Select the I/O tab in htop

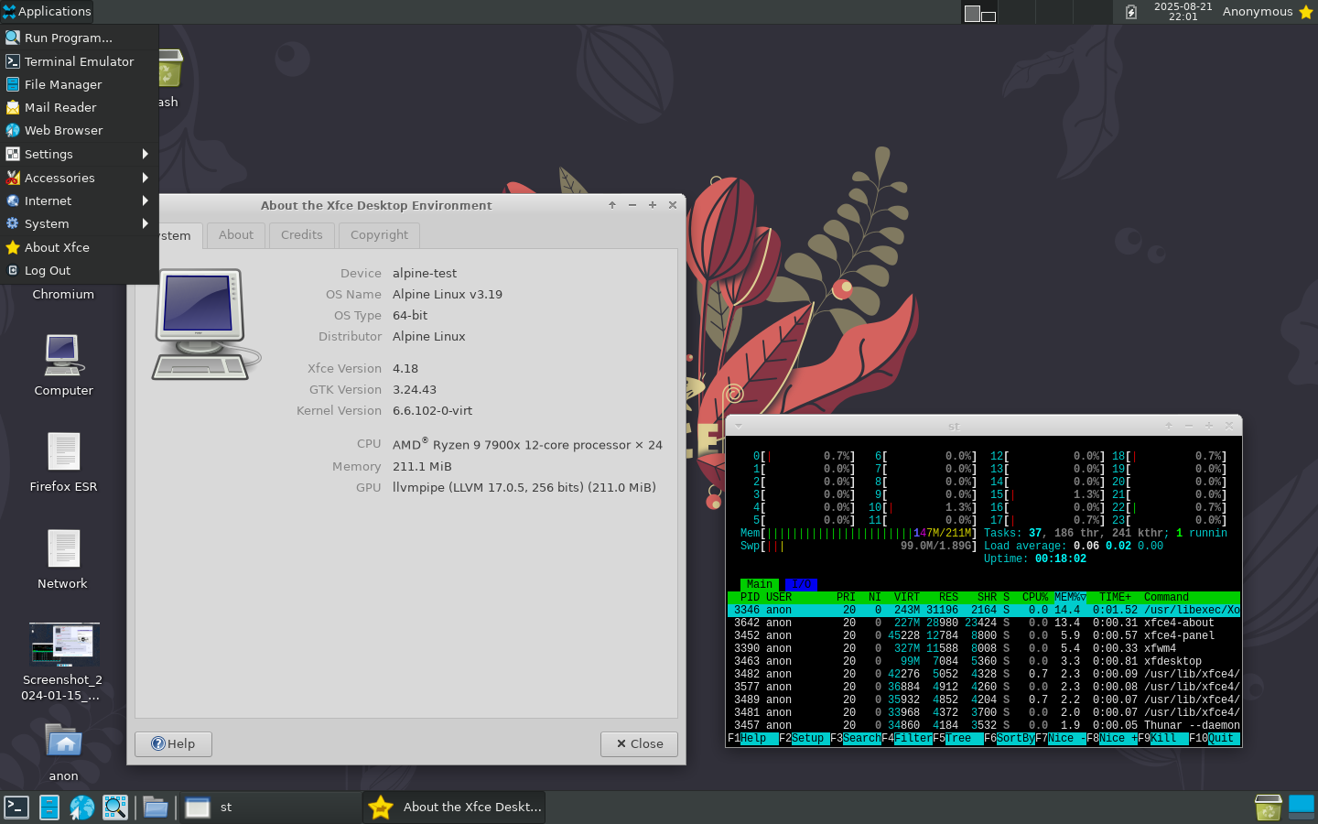point(802,584)
